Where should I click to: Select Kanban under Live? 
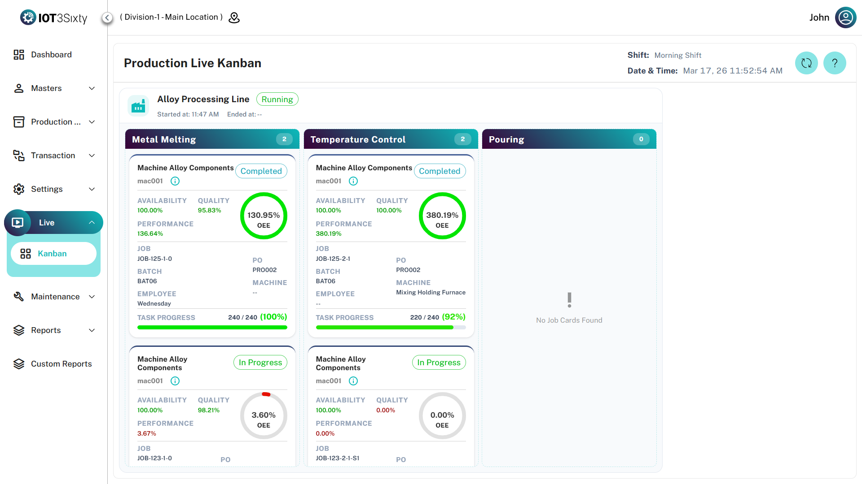(x=53, y=254)
